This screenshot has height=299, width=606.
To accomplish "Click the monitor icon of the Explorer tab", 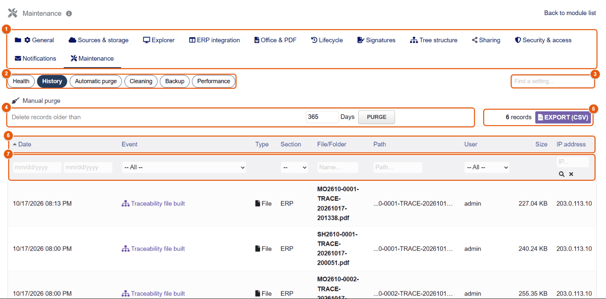I will pyautogui.click(x=146, y=40).
